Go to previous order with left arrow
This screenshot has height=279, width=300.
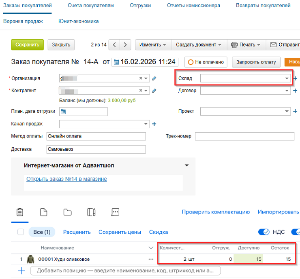coord(114,44)
